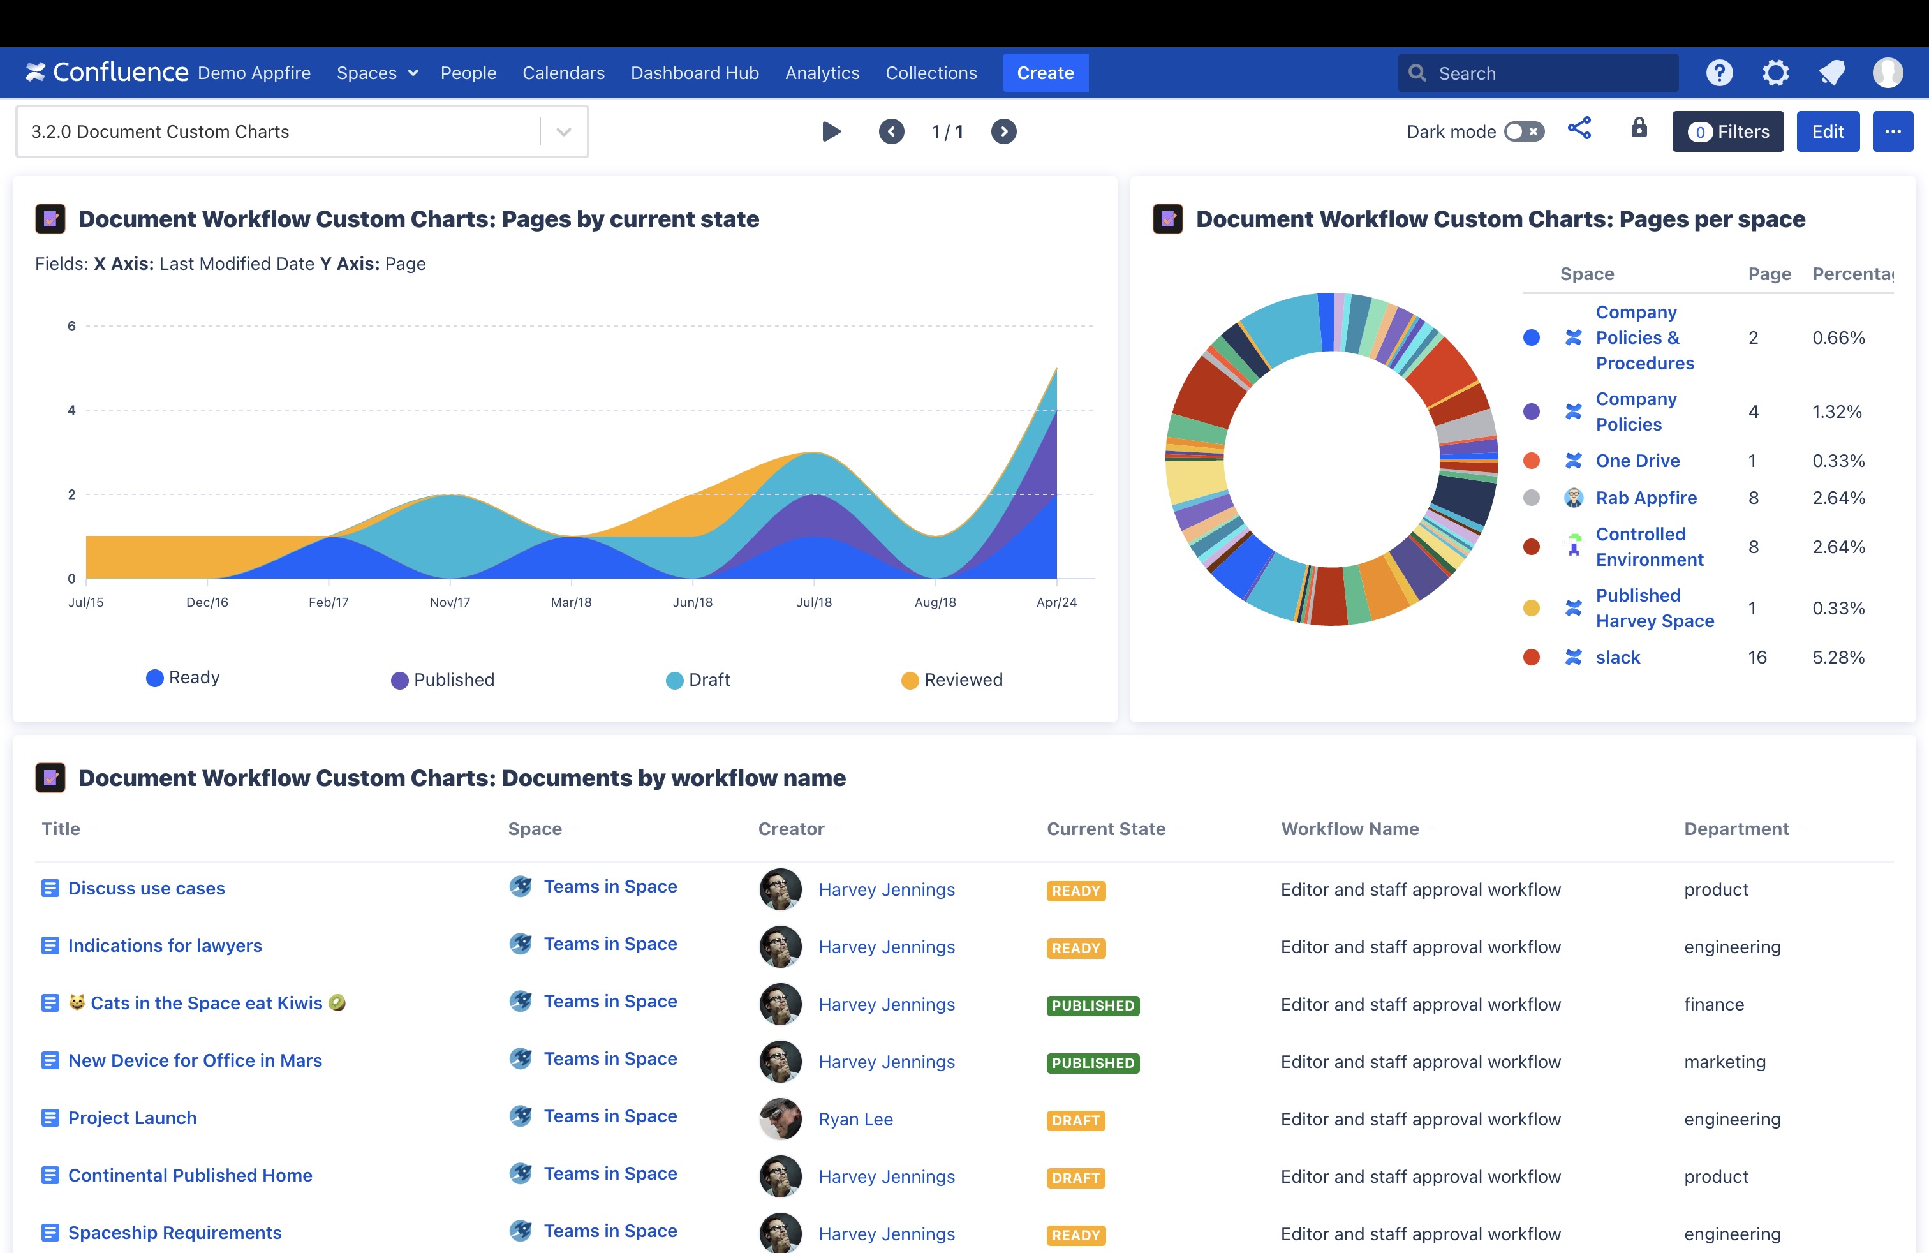Toggle the Reviewed series in legend
This screenshot has width=1929, height=1253.
tap(952, 680)
